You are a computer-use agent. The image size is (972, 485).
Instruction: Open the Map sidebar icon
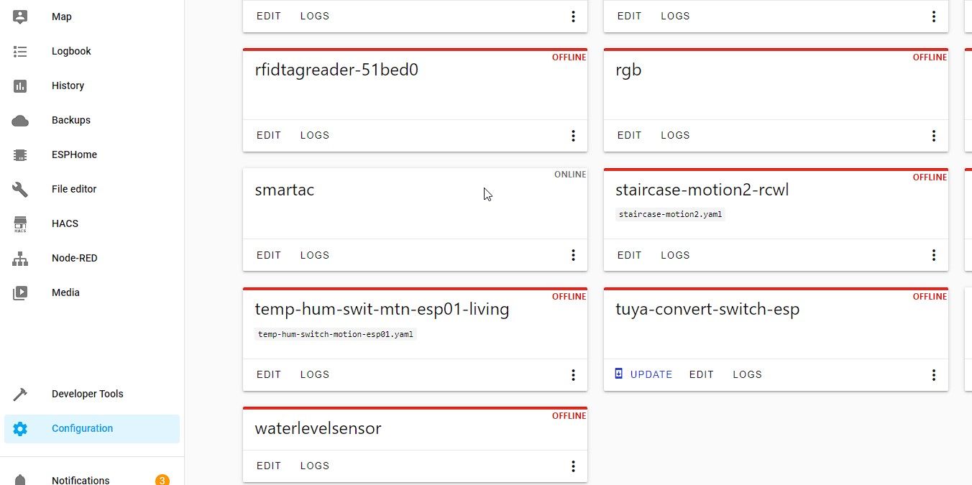tap(20, 17)
